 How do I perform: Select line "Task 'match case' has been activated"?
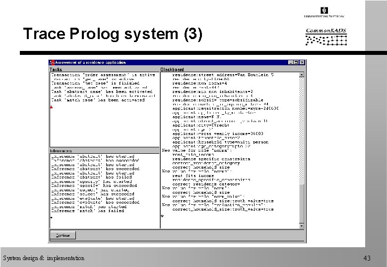(98, 100)
